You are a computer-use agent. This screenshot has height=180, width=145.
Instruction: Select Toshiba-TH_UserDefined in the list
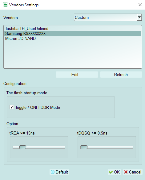tap(73, 28)
